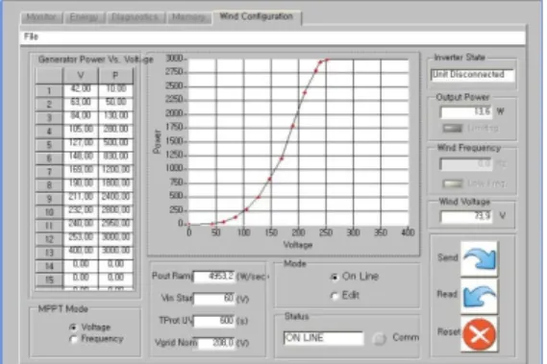
Task: Switch to the Energy tab
Action: 84,17
